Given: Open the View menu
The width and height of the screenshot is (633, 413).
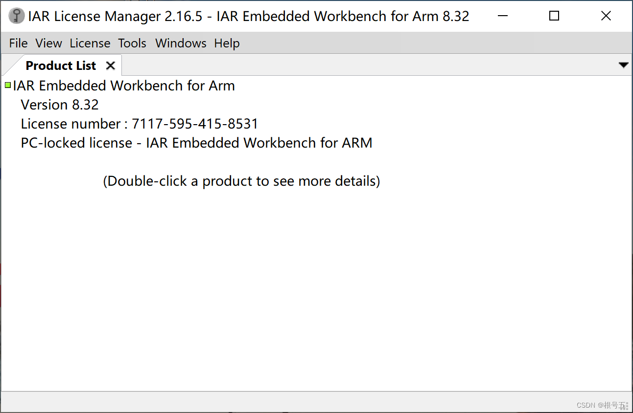Looking at the screenshot, I should 48,43.
